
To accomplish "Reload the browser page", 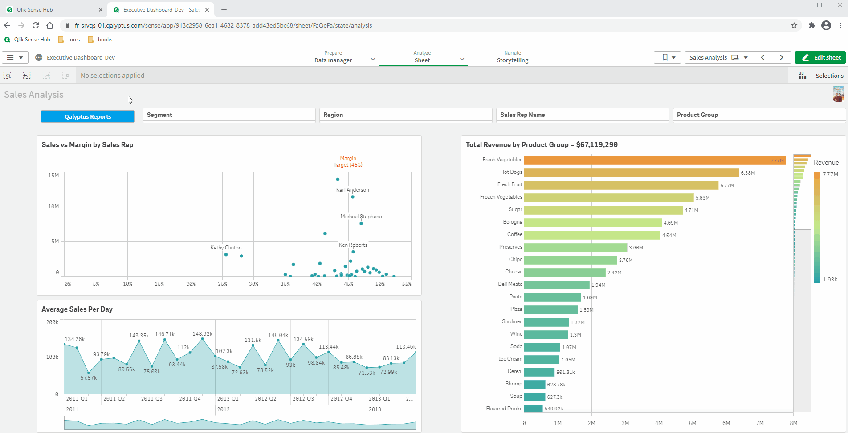I will 36,25.
